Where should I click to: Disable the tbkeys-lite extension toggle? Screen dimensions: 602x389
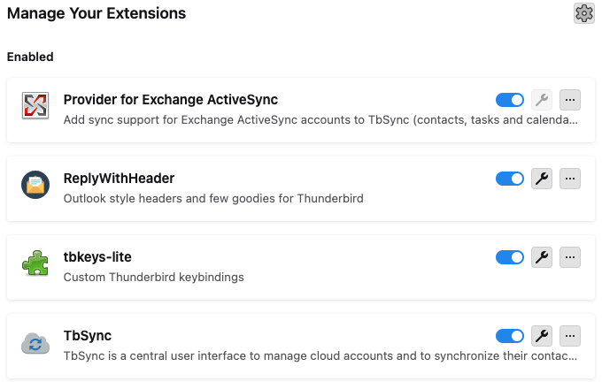pos(510,257)
